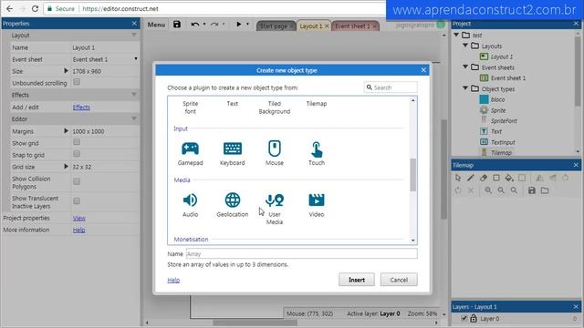Click the Preview play icon
The height and width of the screenshot is (328, 584).
(239, 25)
